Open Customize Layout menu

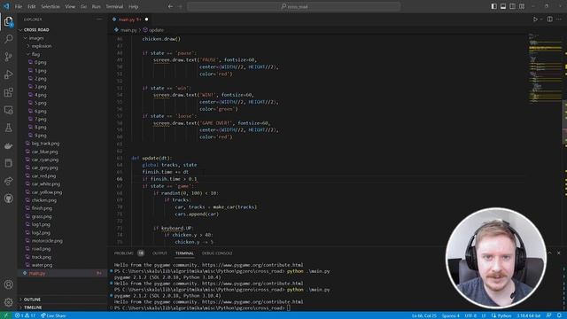click(x=522, y=6)
